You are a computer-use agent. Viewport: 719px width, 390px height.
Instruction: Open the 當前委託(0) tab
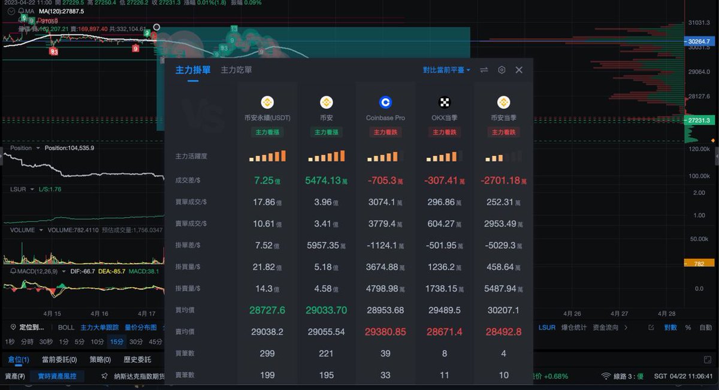click(59, 359)
